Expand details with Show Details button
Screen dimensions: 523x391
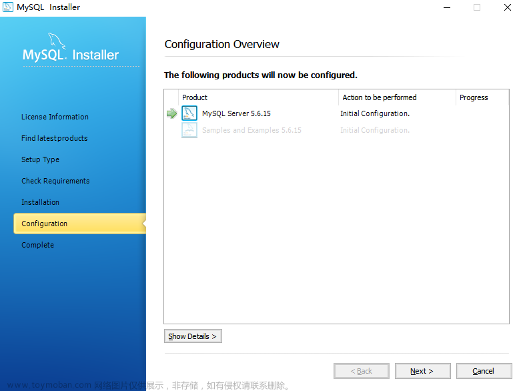tap(193, 336)
